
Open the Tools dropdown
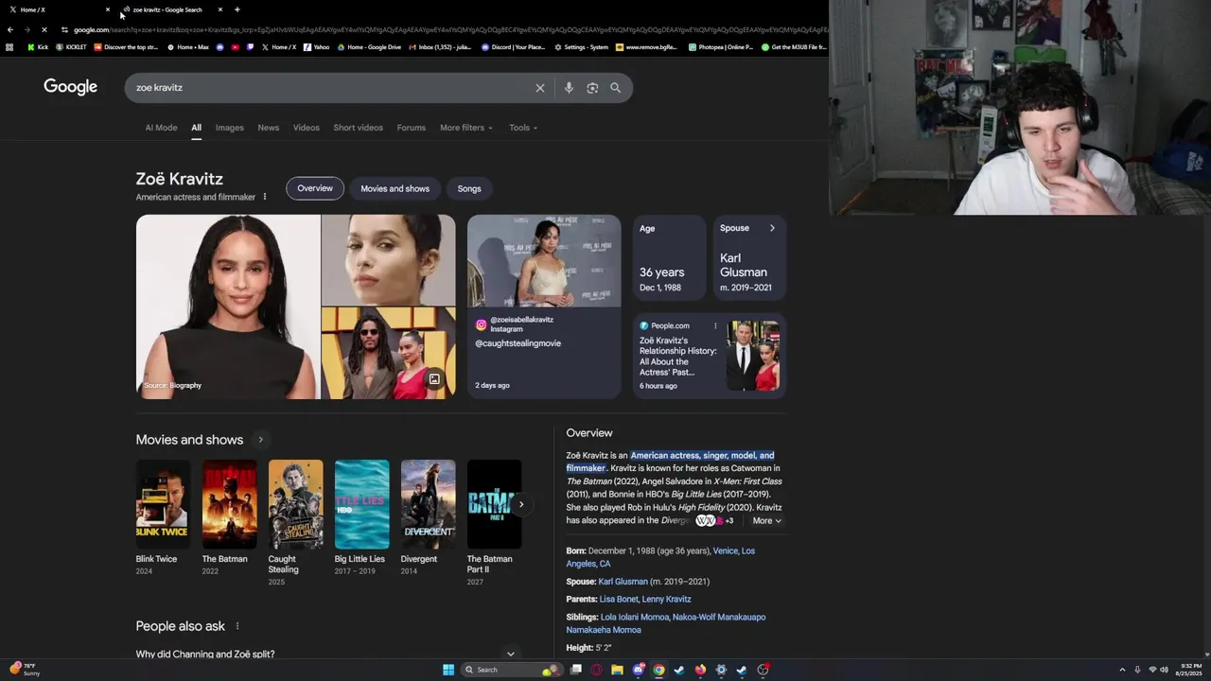tap(523, 128)
